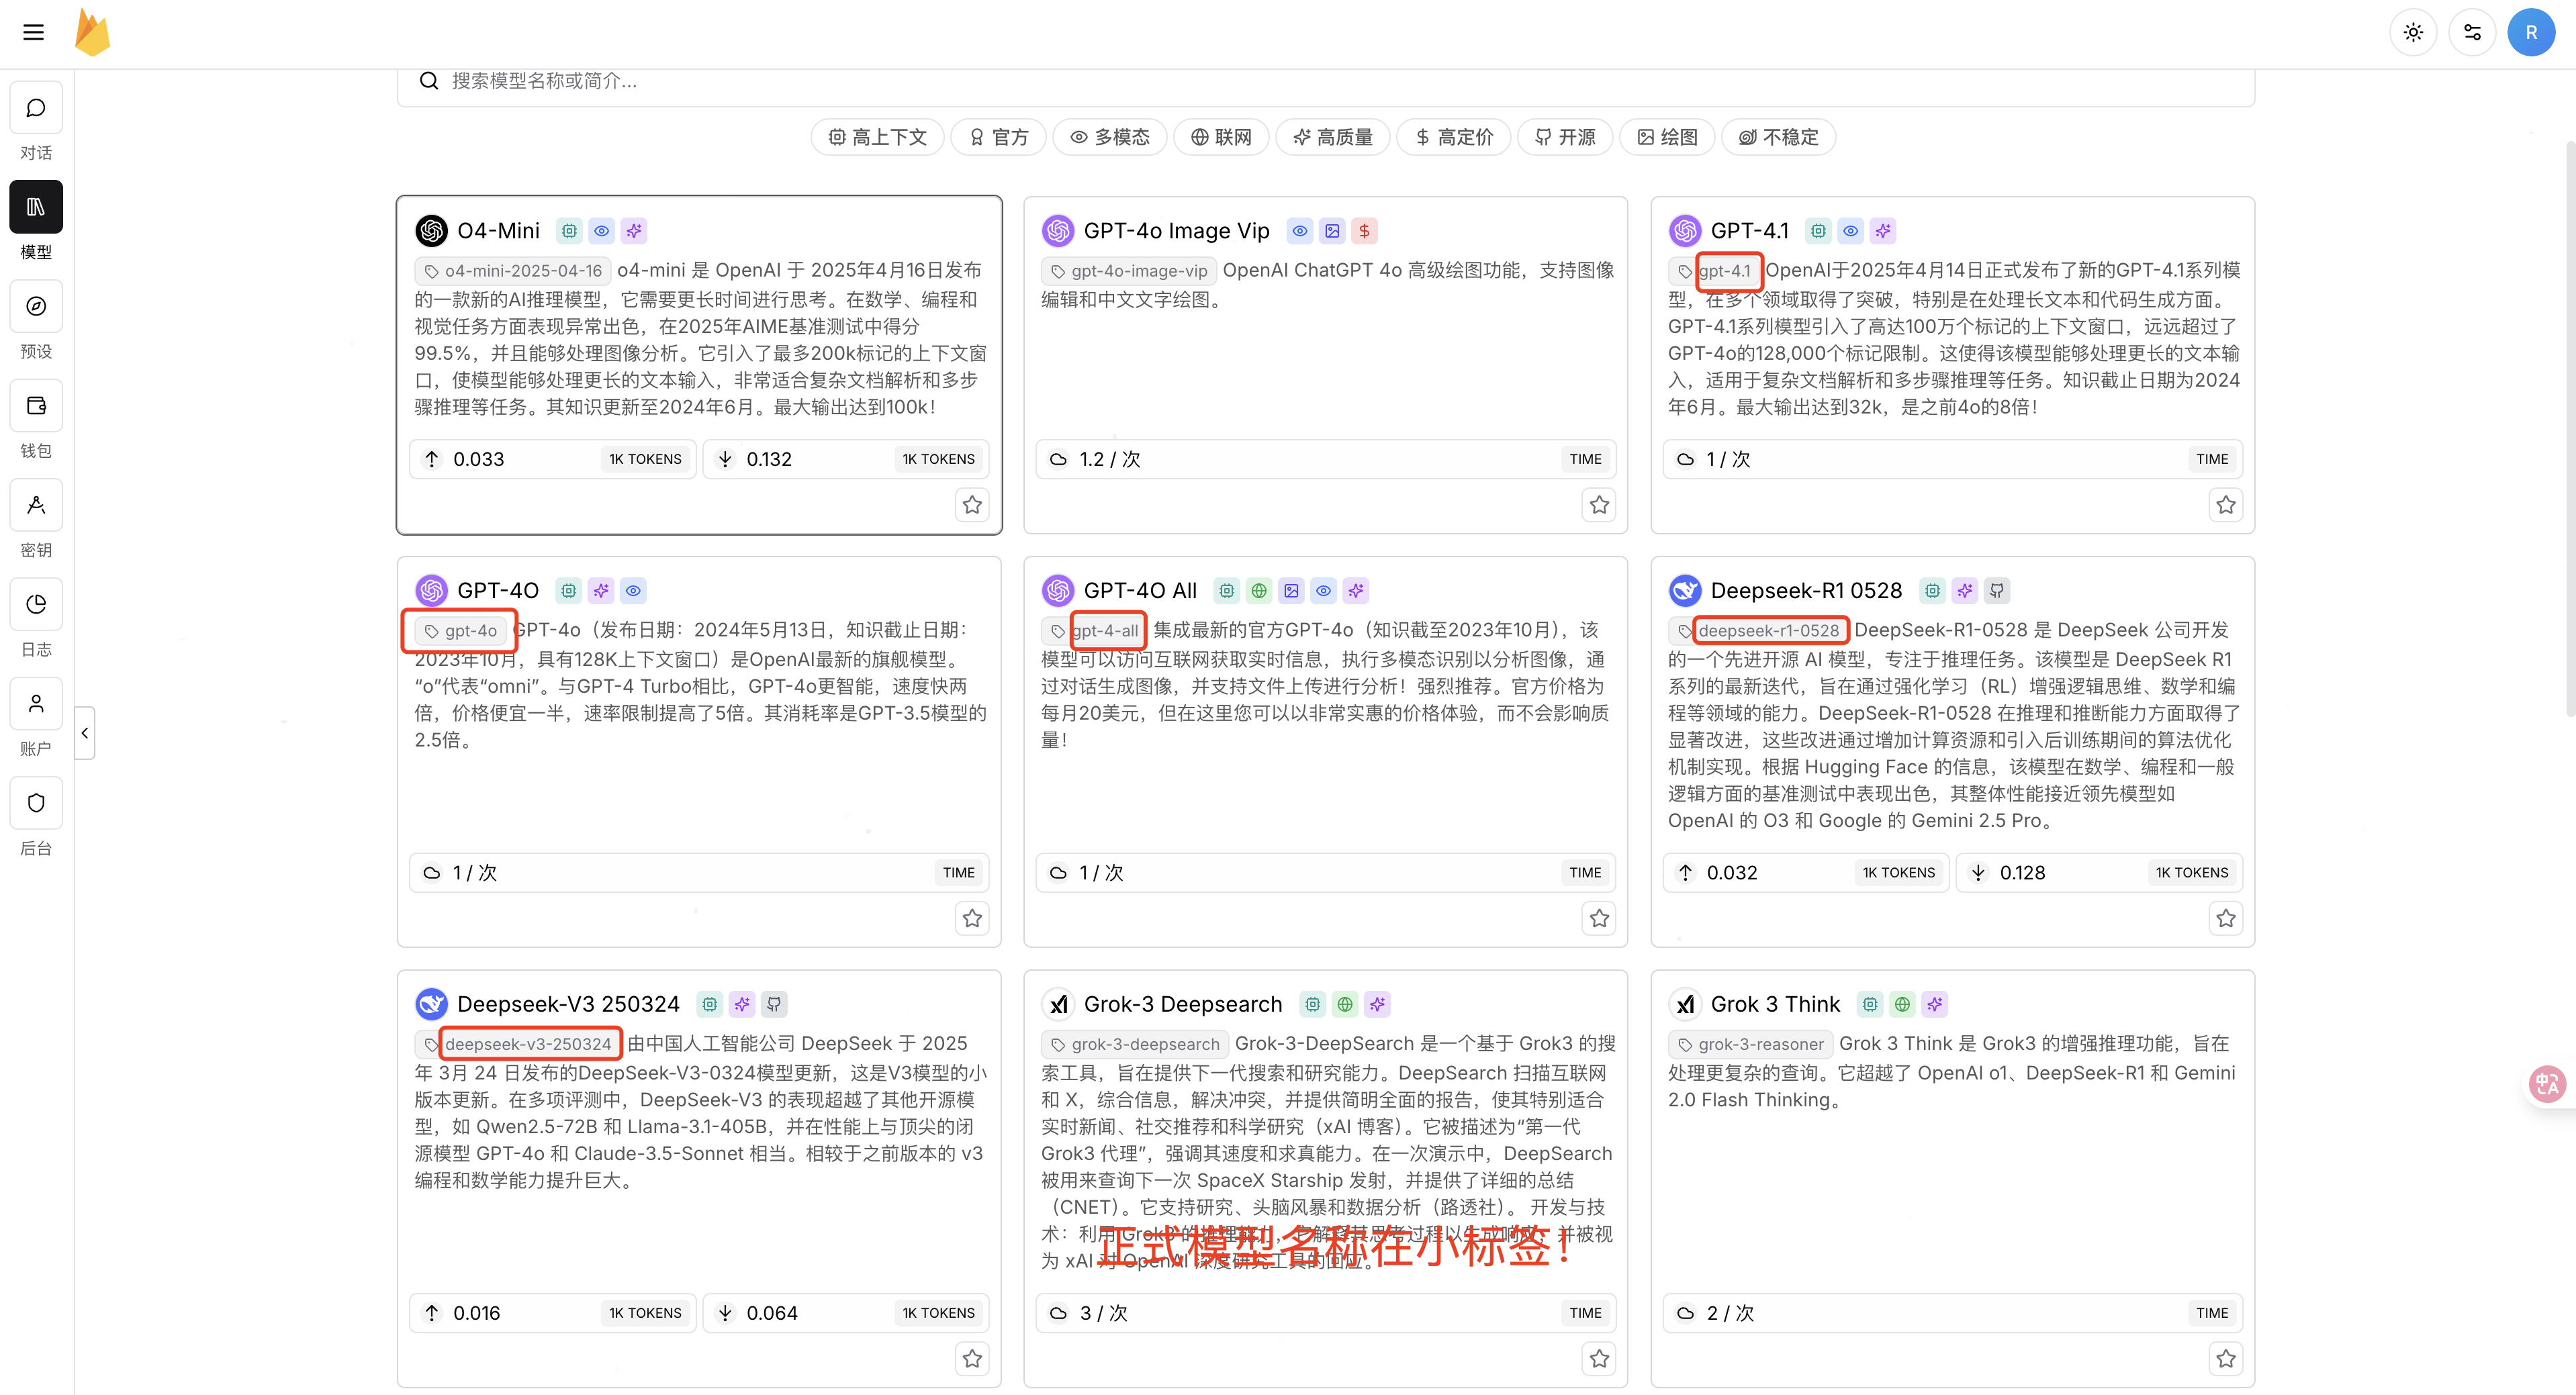Toggle the 多模态 filter tag
Viewport: 2576px width, 1395px height.
tap(1110, 137)
